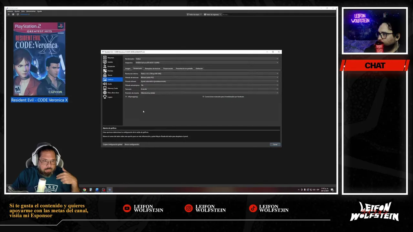Expand the Filtrado de texturas dropdown
The image size is (413, 232).
tap(209, 77)
